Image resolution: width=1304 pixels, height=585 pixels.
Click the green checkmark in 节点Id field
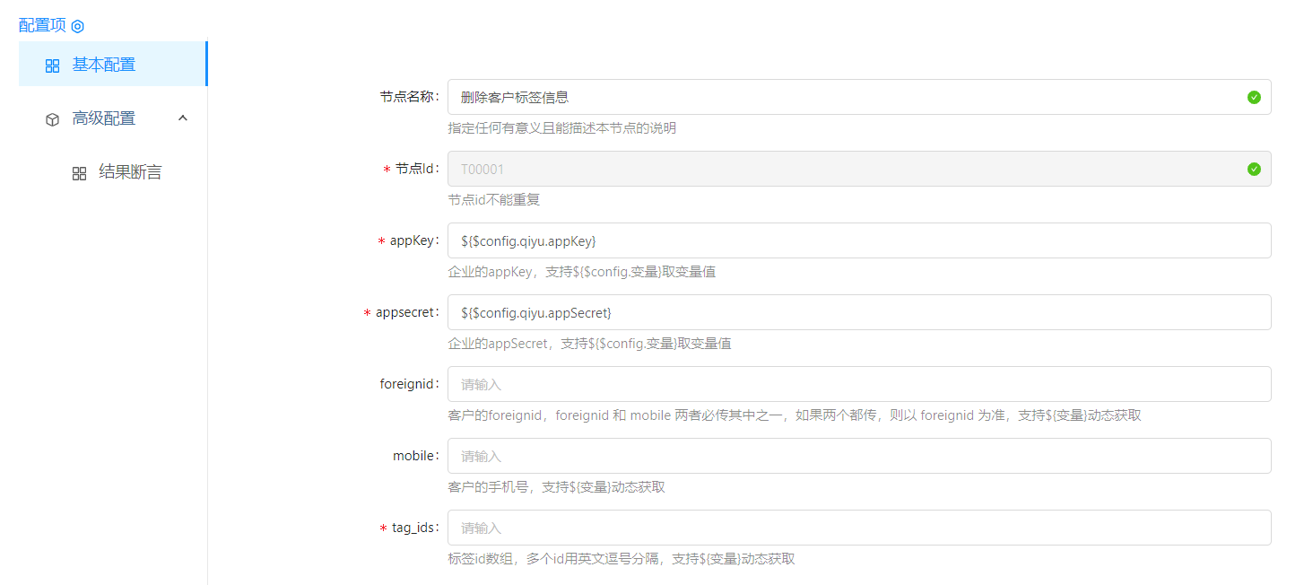1254,169
